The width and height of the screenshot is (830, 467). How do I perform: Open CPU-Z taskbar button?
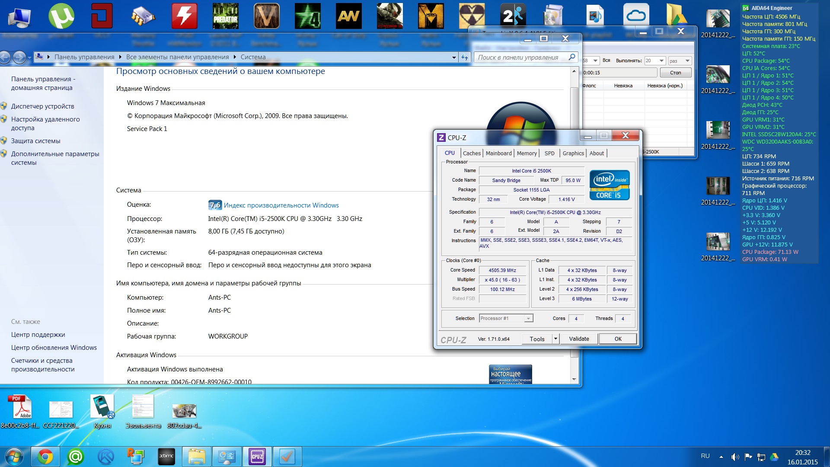[257, 457]
